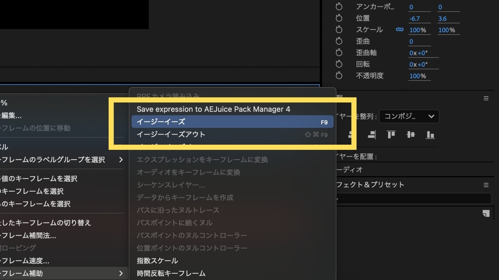Viewport: 499px width, 280px height.
Task: Open the Align panel hamburger menu
Action: [486, 99]
